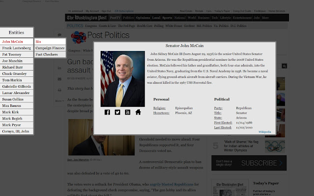This screenshot has height=196, width=314.
Task: Click the search magnifier icon
Action: coord(285,66)
